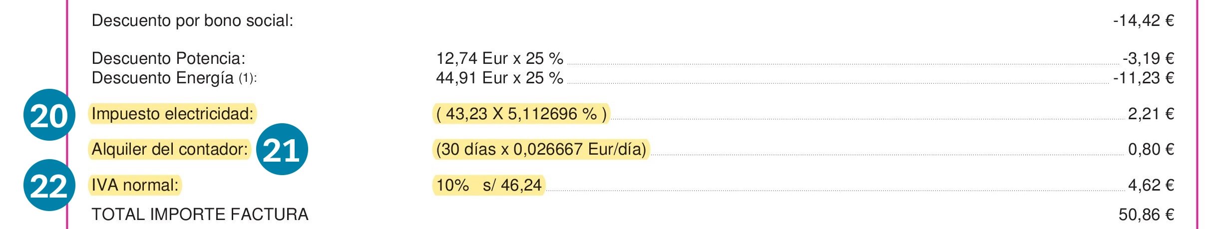Viewport: 1206px width, 229px height.
Task: Click the Descuento Potencia label
Action: point(169,58)
